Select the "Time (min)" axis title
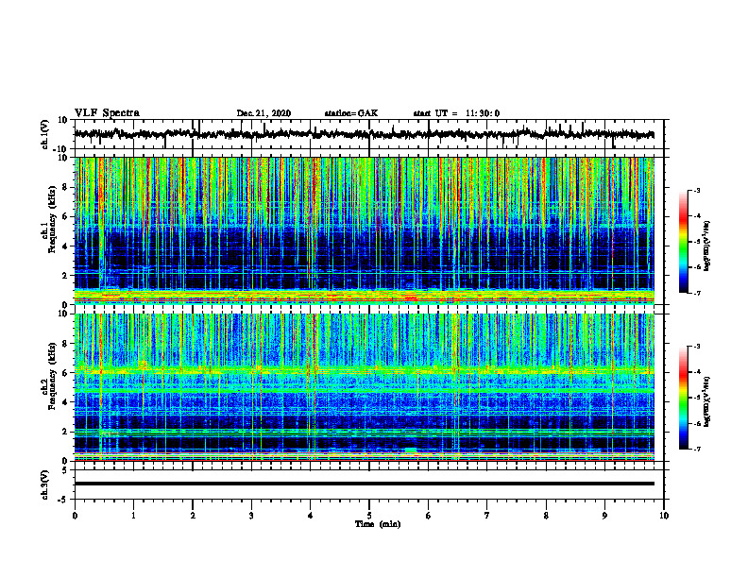748x578 pixels. coord(378,524)
